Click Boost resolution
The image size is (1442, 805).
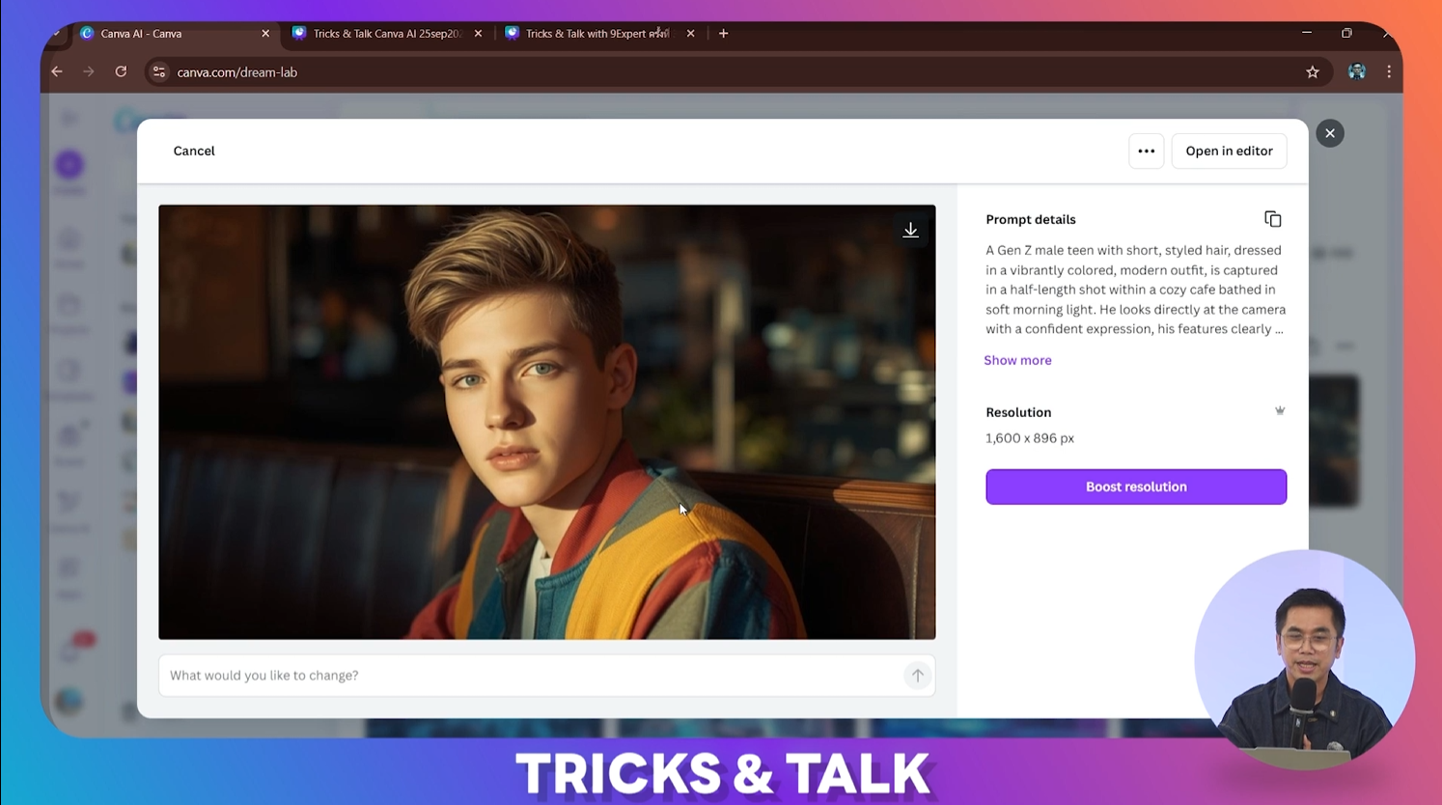pos(1135,486)
